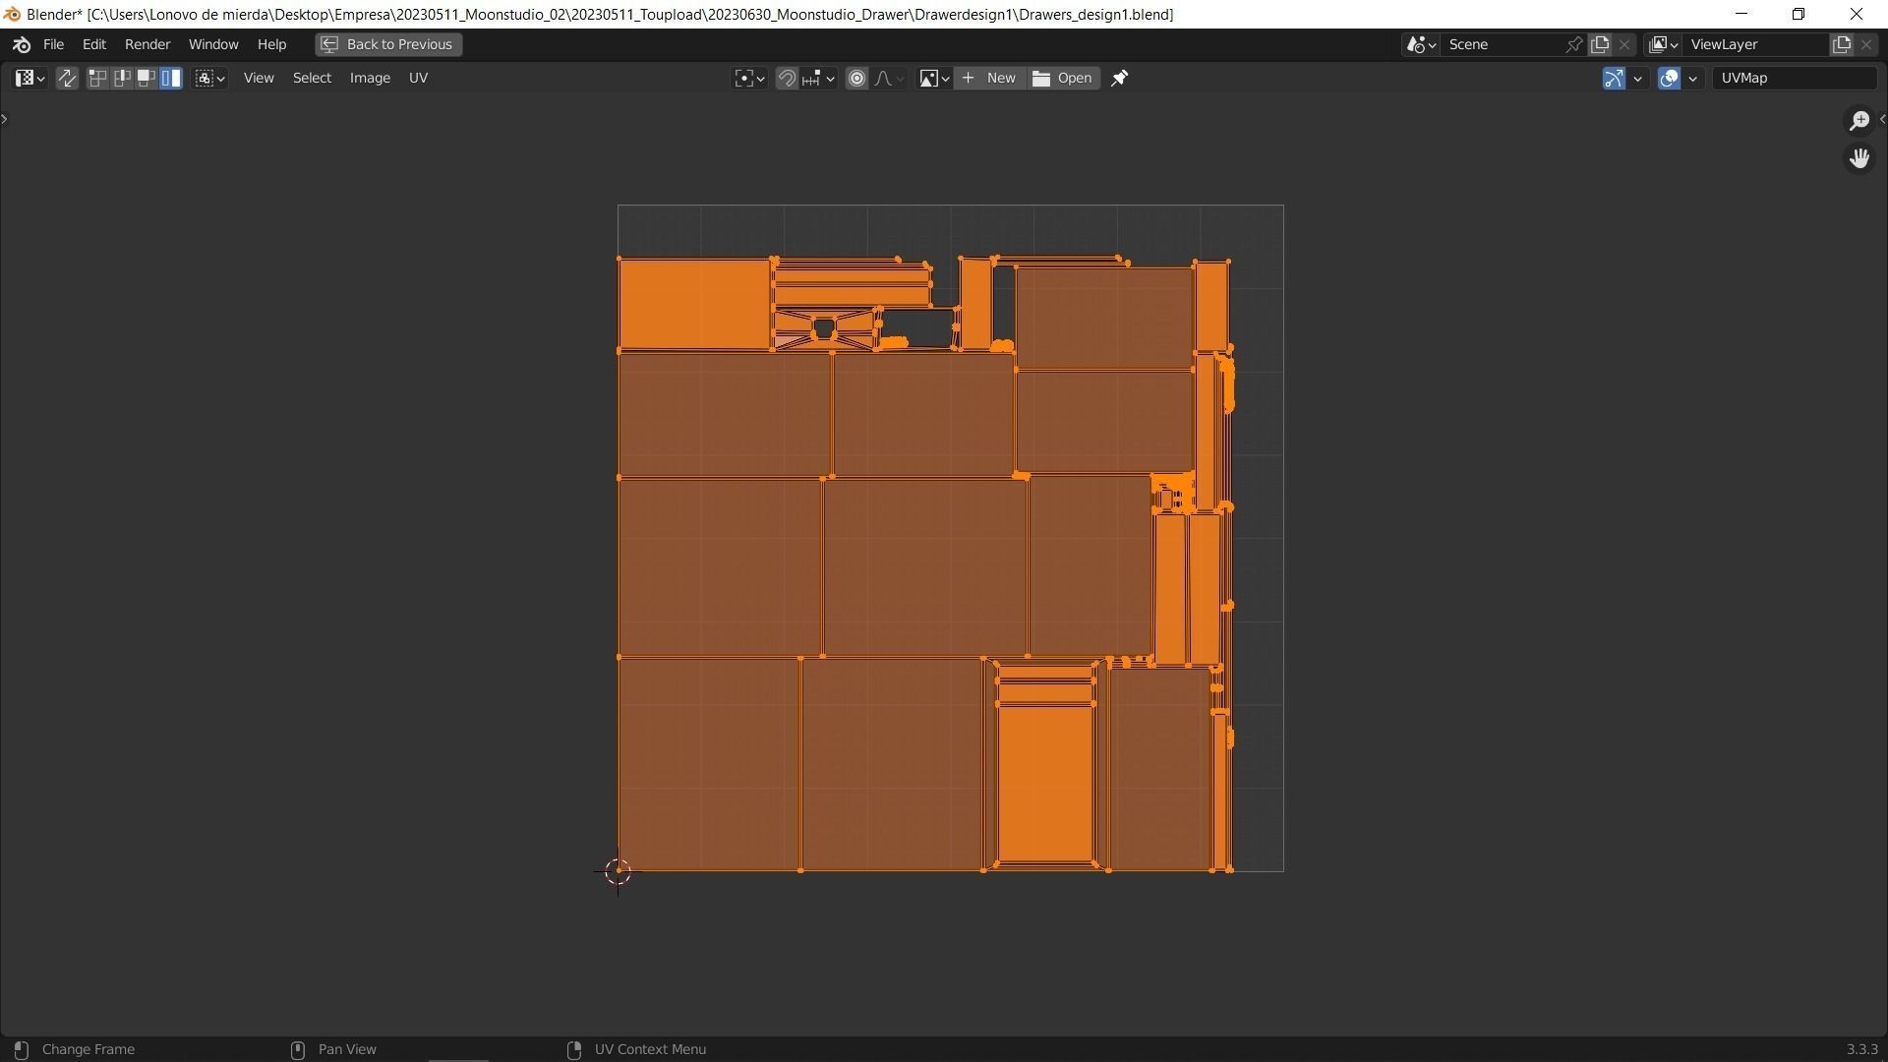Click the UVMap name field
The image size is (1888, 1062).
(x=1792, y=78)
